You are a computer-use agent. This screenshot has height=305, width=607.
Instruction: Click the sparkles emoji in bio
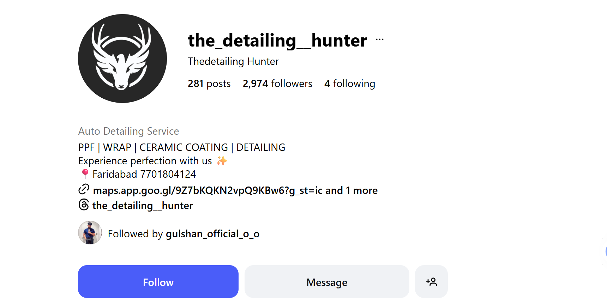coord(222,161)
